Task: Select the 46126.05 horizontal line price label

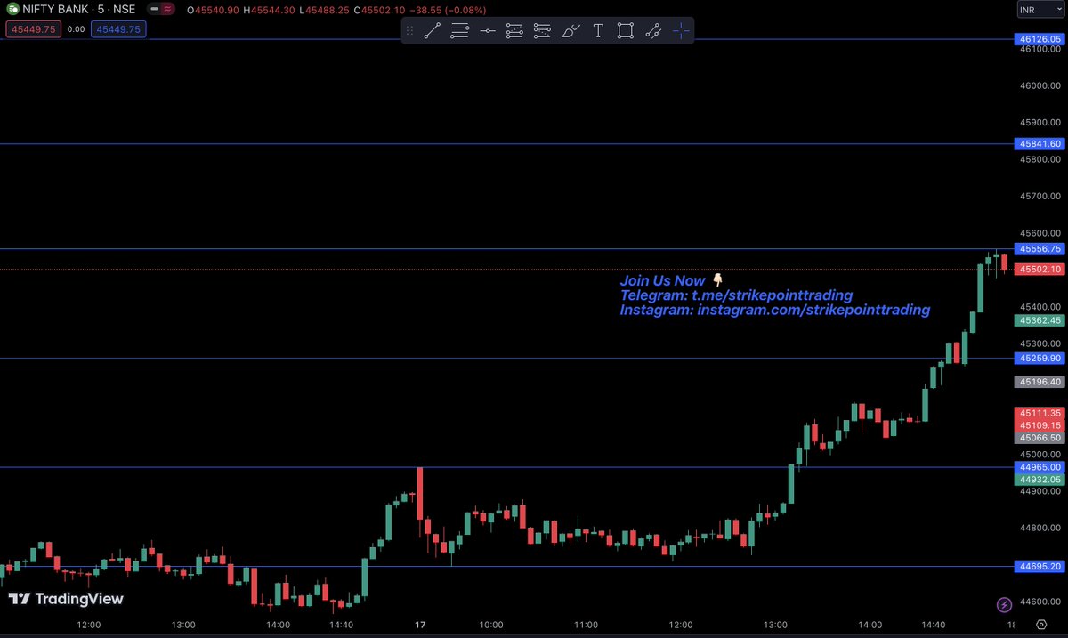Action: [x=1040, y=39]
